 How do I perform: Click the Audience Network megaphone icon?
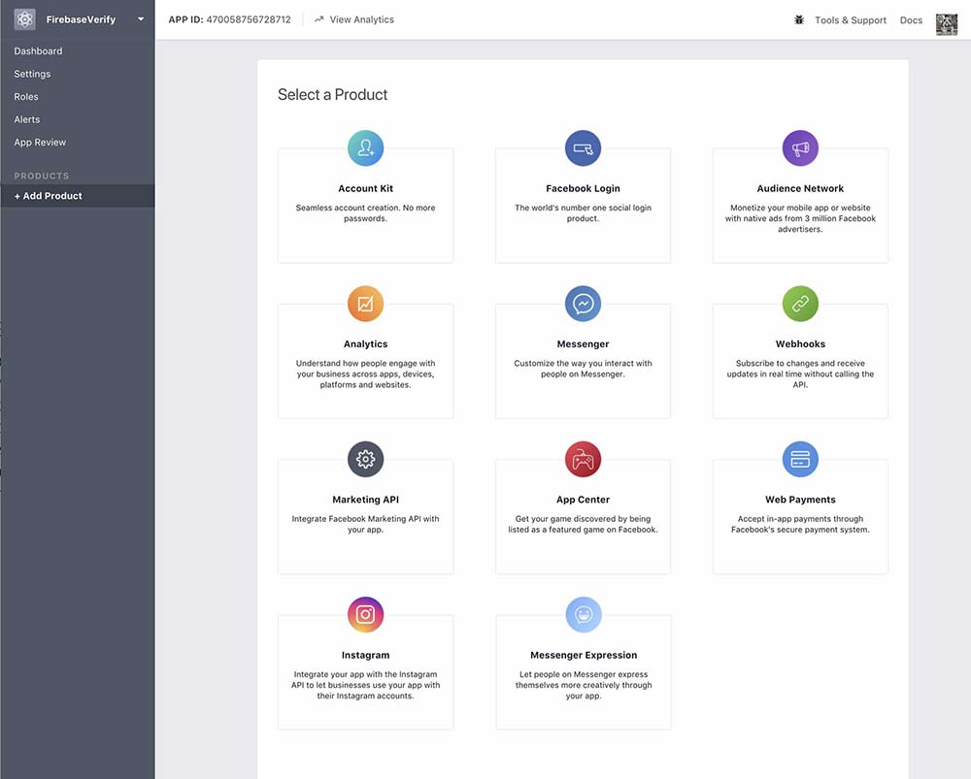[800, 147]
